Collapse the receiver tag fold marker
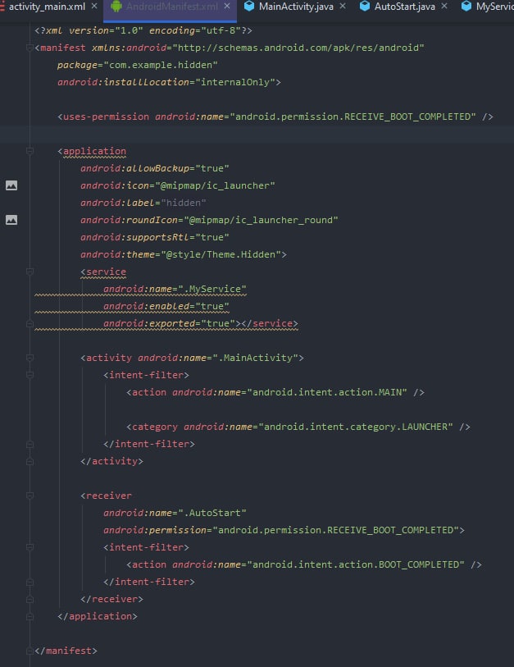 point(30,496)
